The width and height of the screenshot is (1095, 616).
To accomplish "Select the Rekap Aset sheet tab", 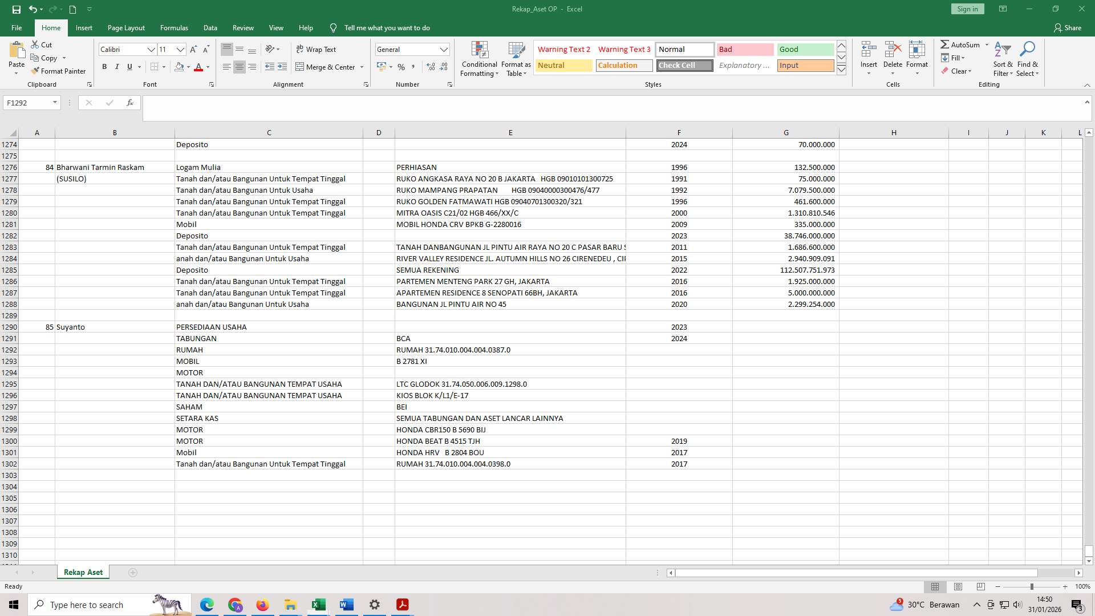I will click(x=83, y=572).
